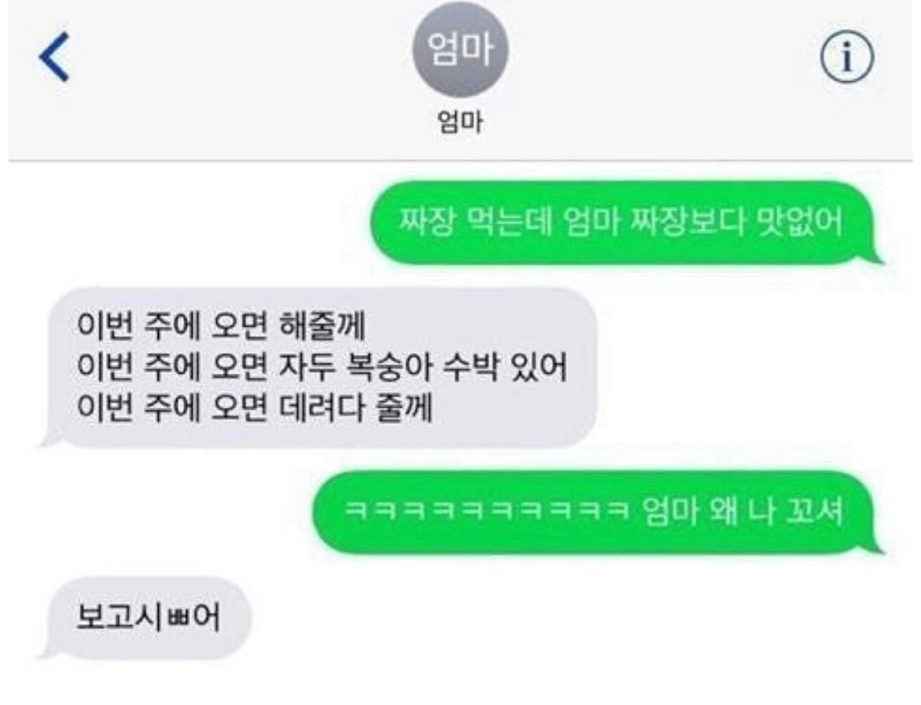Go back using the blue chevron arrow
This screenshot has width=921, height=705.
click(54, 57)
